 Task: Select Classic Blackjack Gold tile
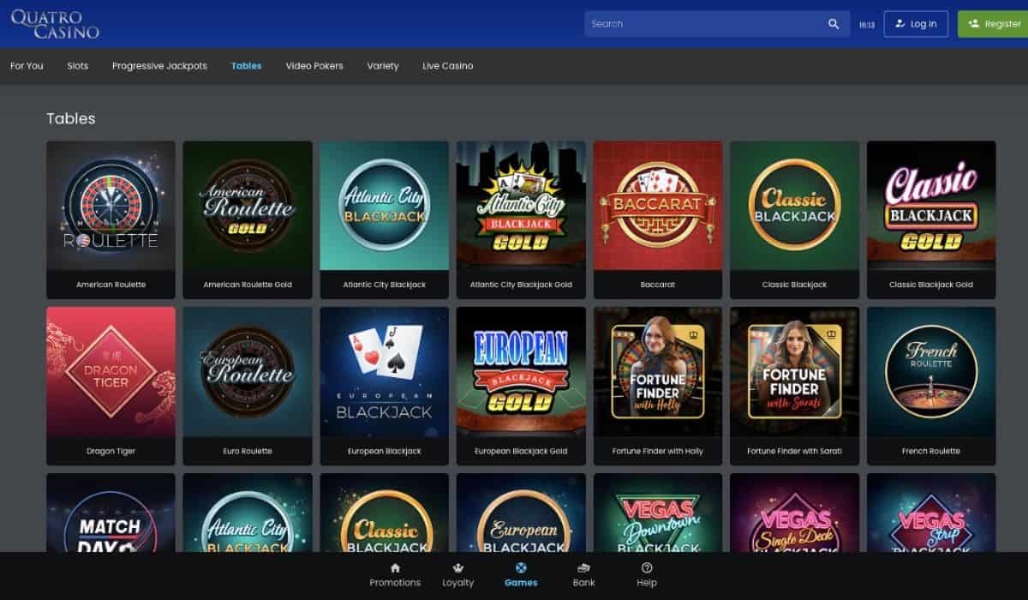tap(931, 206)
